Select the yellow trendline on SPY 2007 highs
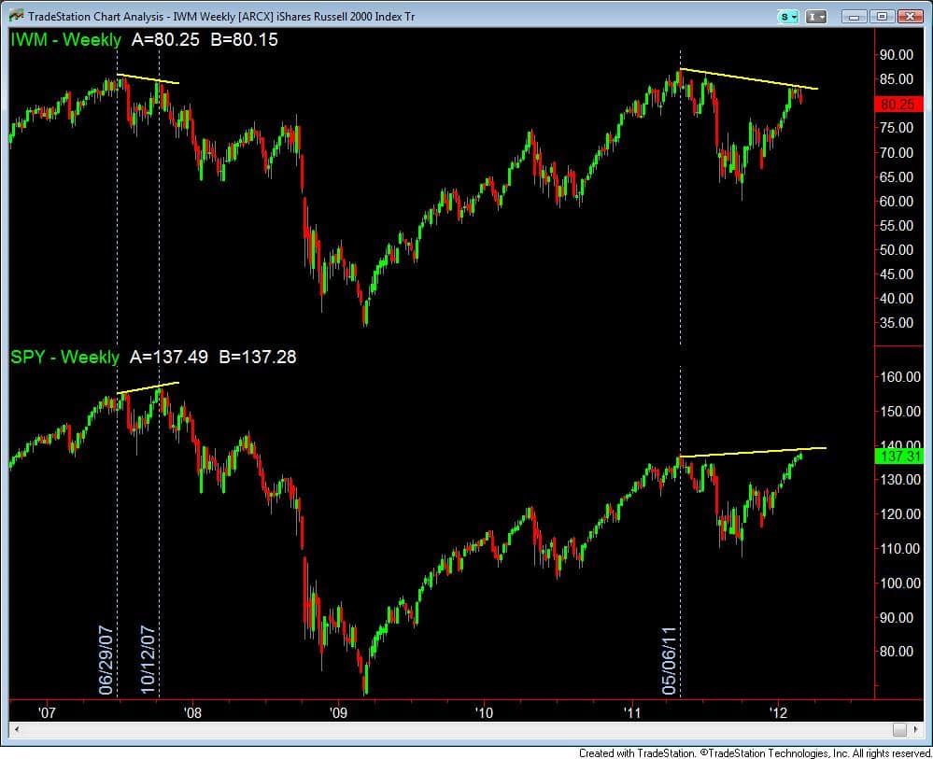933x759 pixels. [148, 387]
